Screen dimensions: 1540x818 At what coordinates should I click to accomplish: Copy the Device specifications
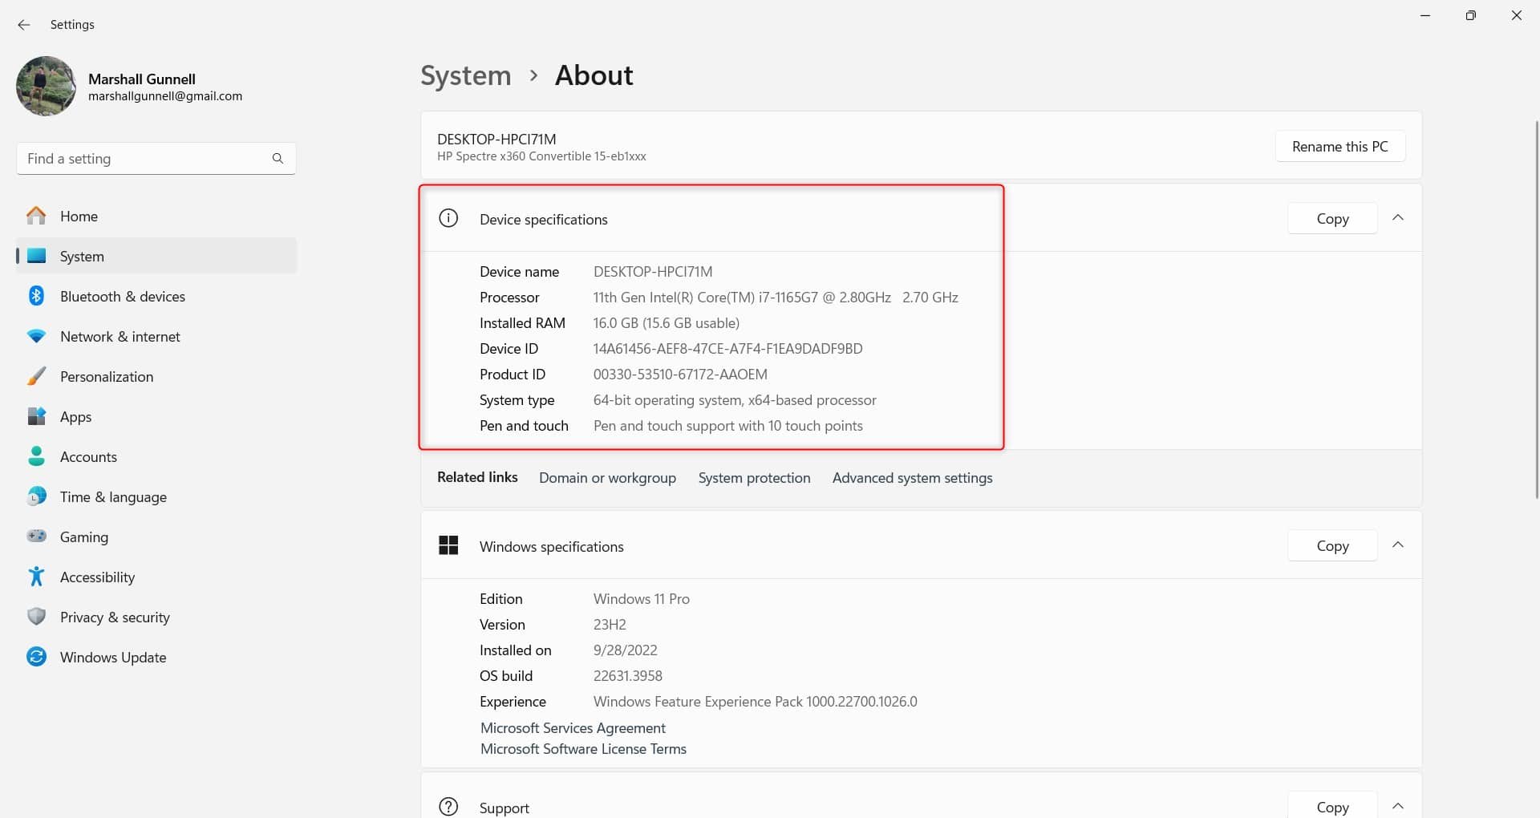tap(1332, 219)
